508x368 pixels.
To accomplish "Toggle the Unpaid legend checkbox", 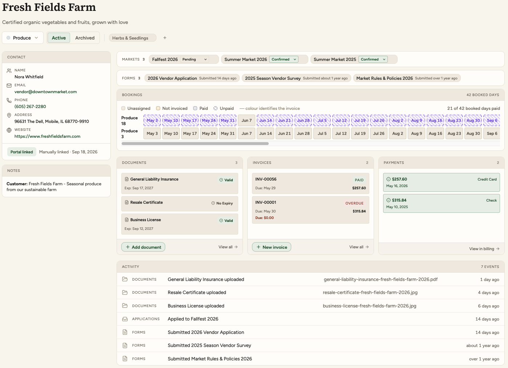I will pos(216,108).
